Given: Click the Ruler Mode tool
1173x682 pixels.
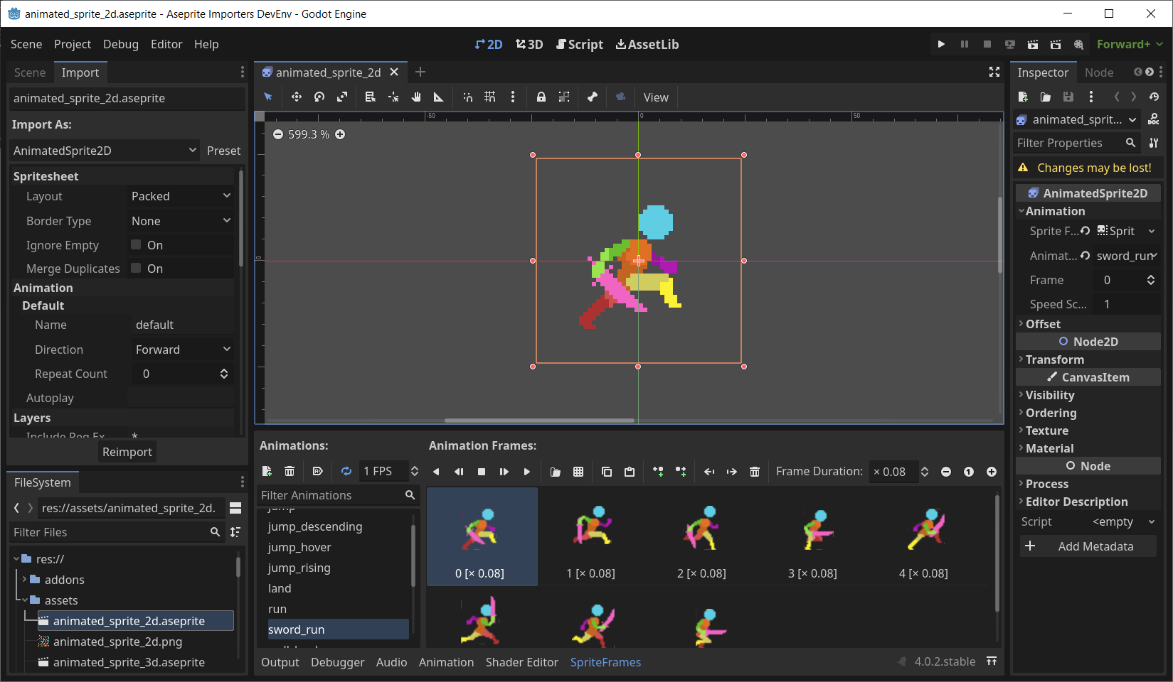Looking at the screenshot, I should pos(439,97).
